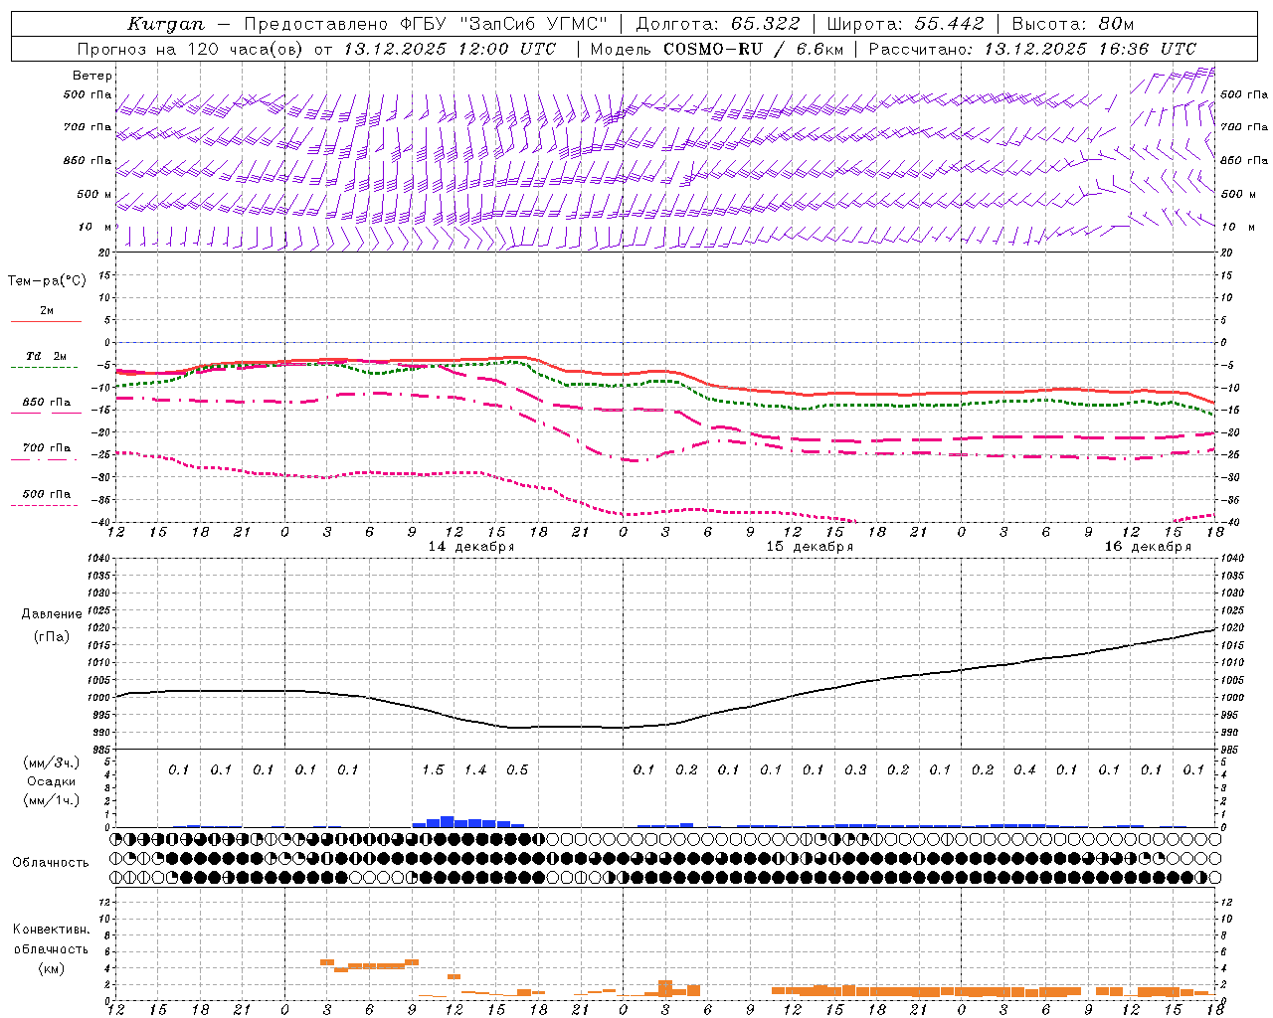
Task: Click the "Рассчитано: 13.12.2025 16:36 UTC" text
Action: click(1032, 49)
